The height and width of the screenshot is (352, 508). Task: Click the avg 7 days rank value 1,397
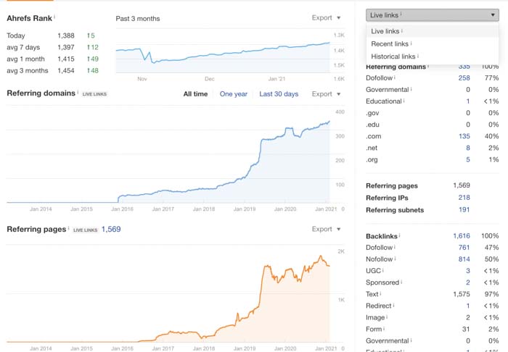[66, 47]
